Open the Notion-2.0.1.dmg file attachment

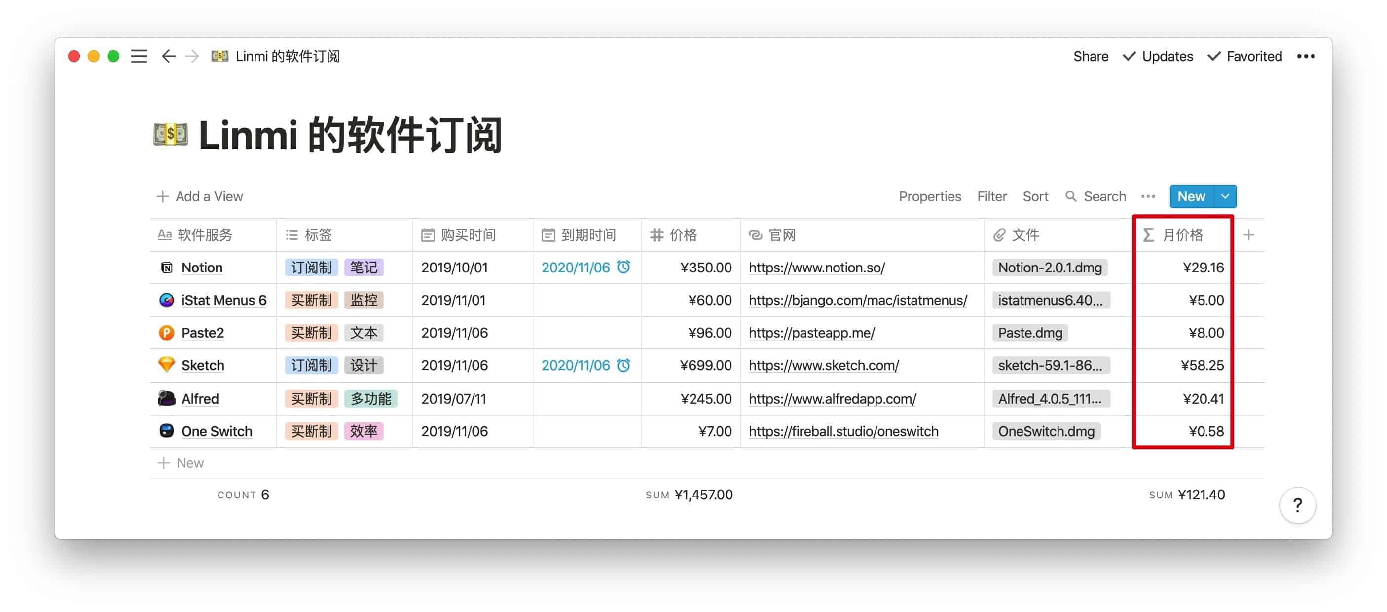pyautogui.click(x=1050, y=268)
